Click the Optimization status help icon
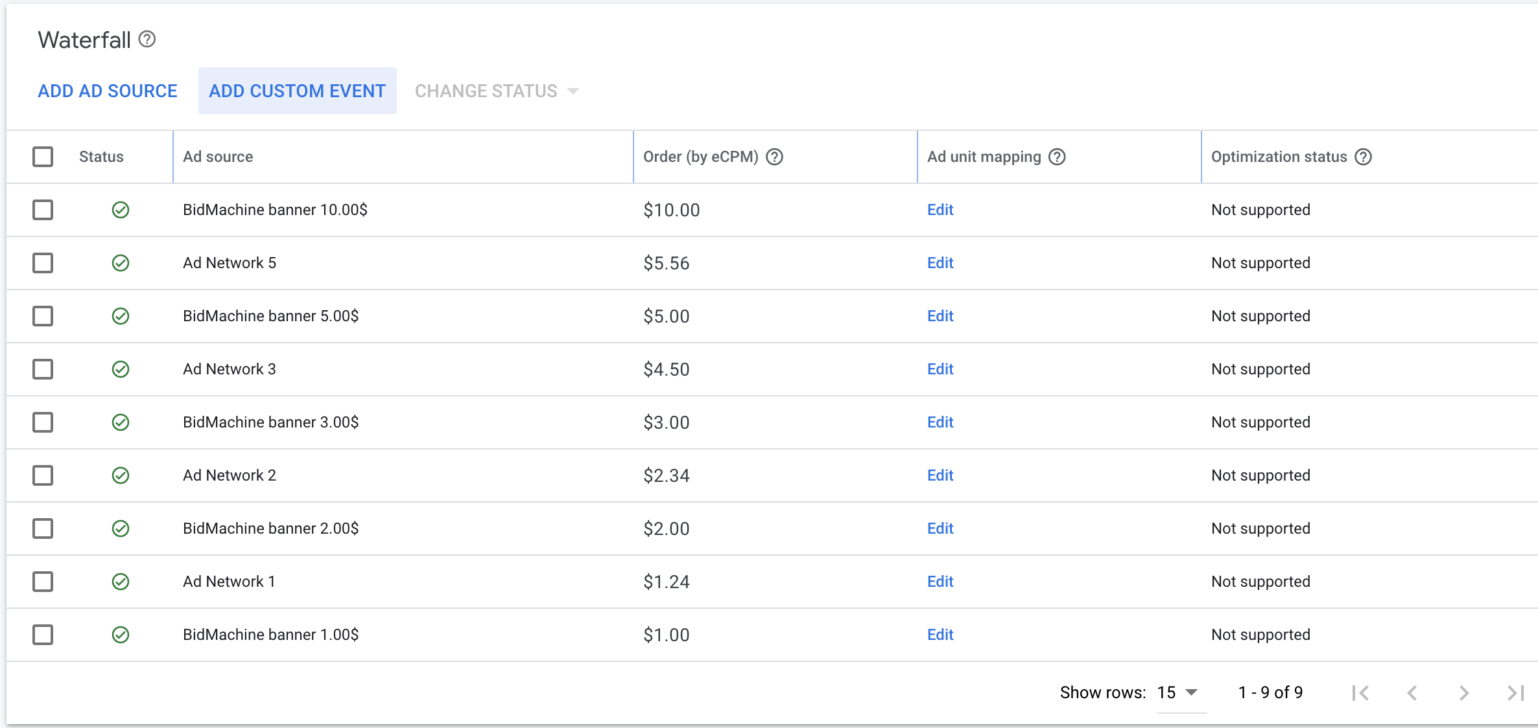This screenshot has width=1538, height=728. click(1363, 157)
